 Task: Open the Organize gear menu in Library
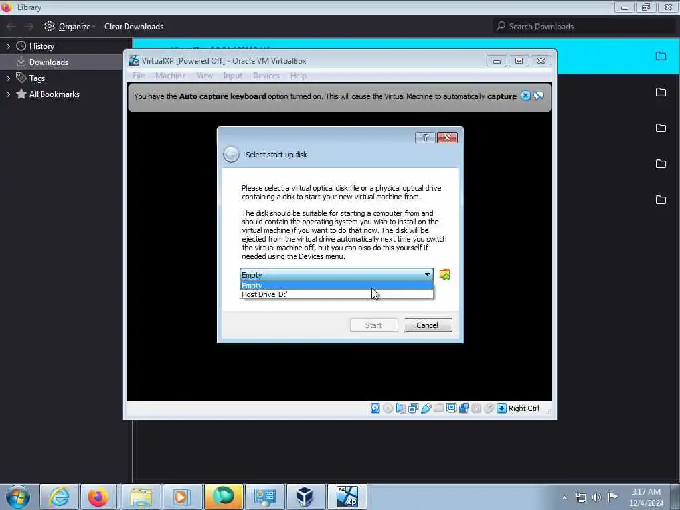pos(50,26)
